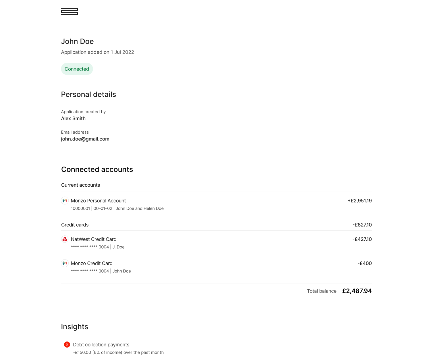Click the red cross debt collection icon
The width and height of the screenshot is (433, 357).
pyautogui.click(x=67, y=345)
